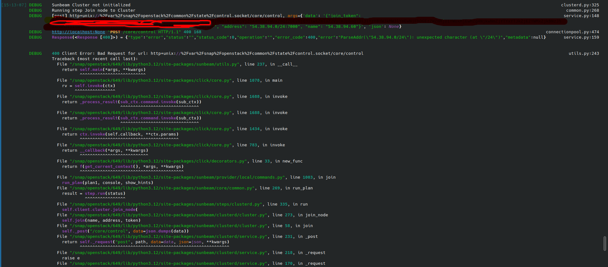
Task: Click the connectionpool.py:474 source reference
Action: [x=572, y=32]
